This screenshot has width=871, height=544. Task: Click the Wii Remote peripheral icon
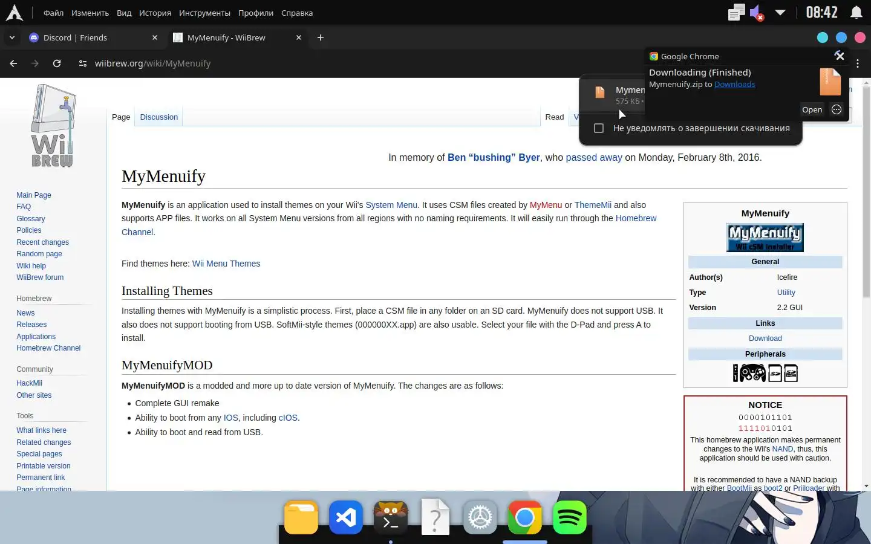click(x=736, y=373)
